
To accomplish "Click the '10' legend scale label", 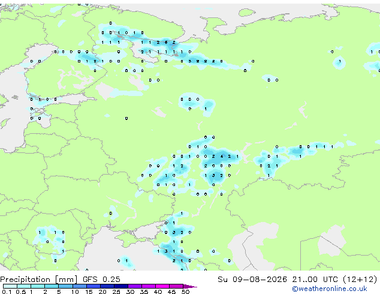I will (x=75, y=292).
